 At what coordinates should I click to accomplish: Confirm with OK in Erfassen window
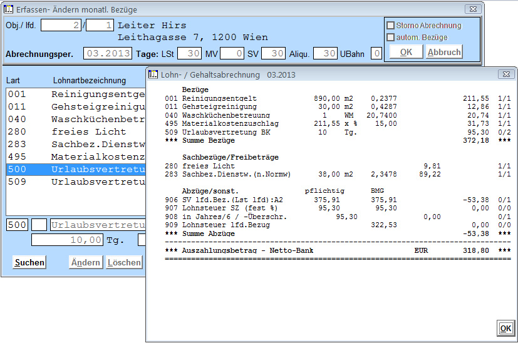(406, 52)
